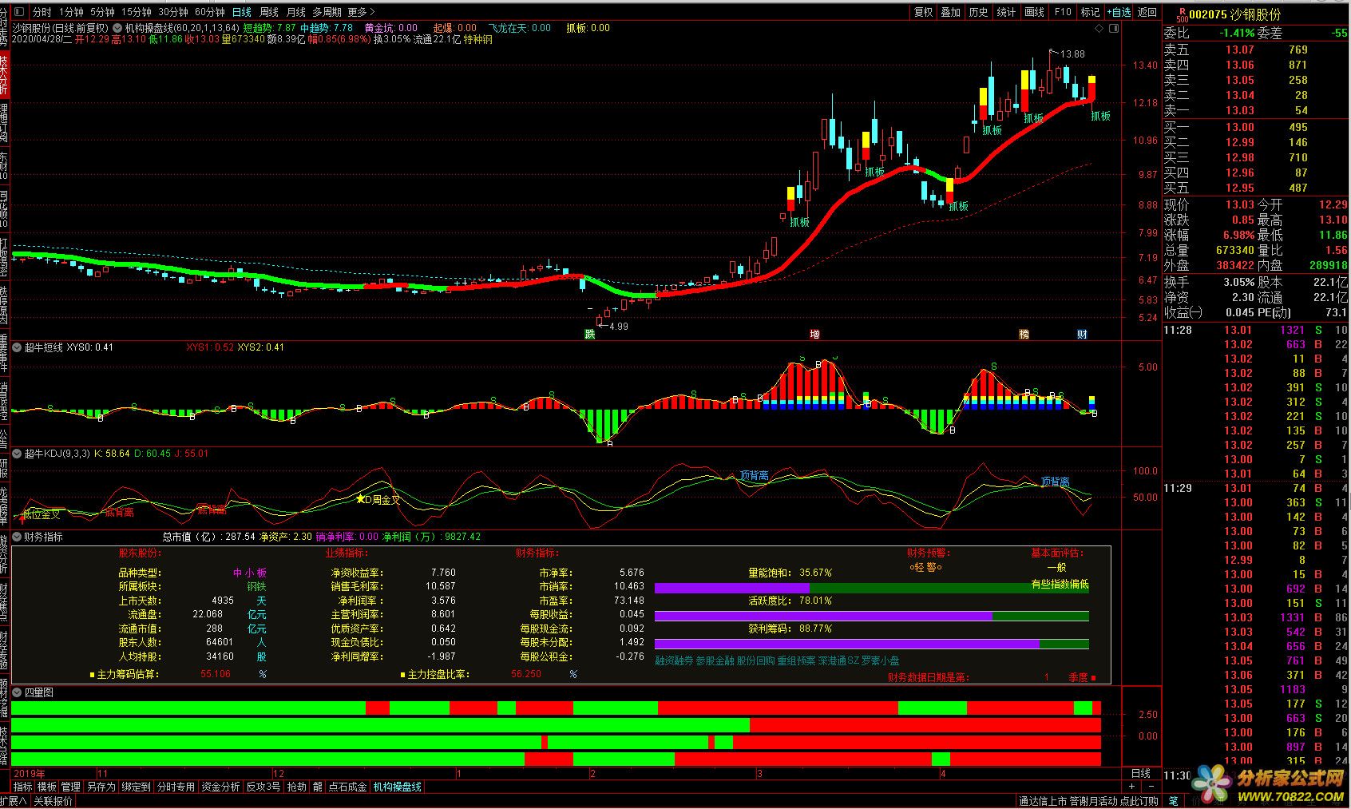
Task: Open the 统计 statistics tool
Action: (1007, 12)
